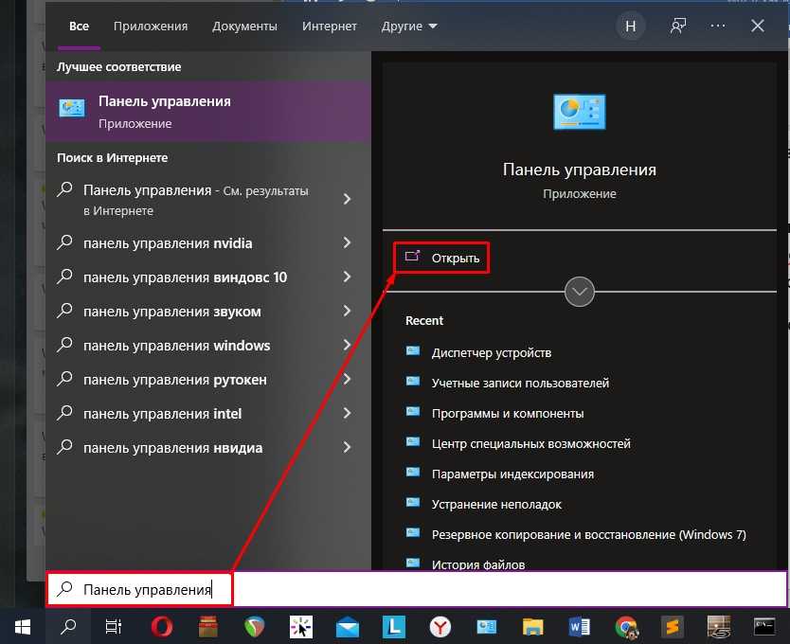Click the Opera browser taskbar icon

tap(162, 626)
